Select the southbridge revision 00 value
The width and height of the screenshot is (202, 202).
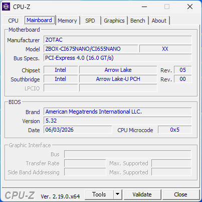point(183,79)
